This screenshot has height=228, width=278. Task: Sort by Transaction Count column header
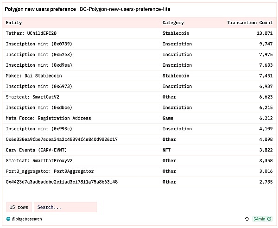[250, 23]
